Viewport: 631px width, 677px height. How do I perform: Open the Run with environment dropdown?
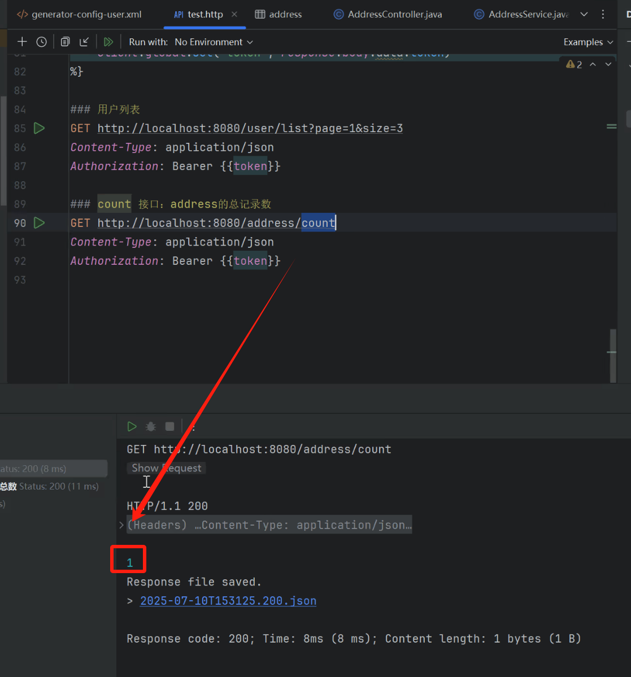tap(214, 42)
